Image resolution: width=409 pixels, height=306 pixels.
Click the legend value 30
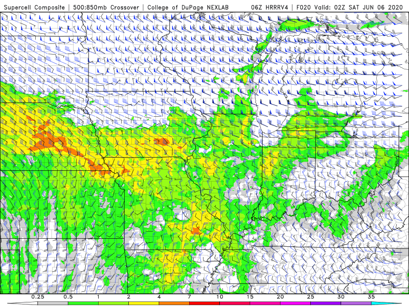[x=340, y=297]
